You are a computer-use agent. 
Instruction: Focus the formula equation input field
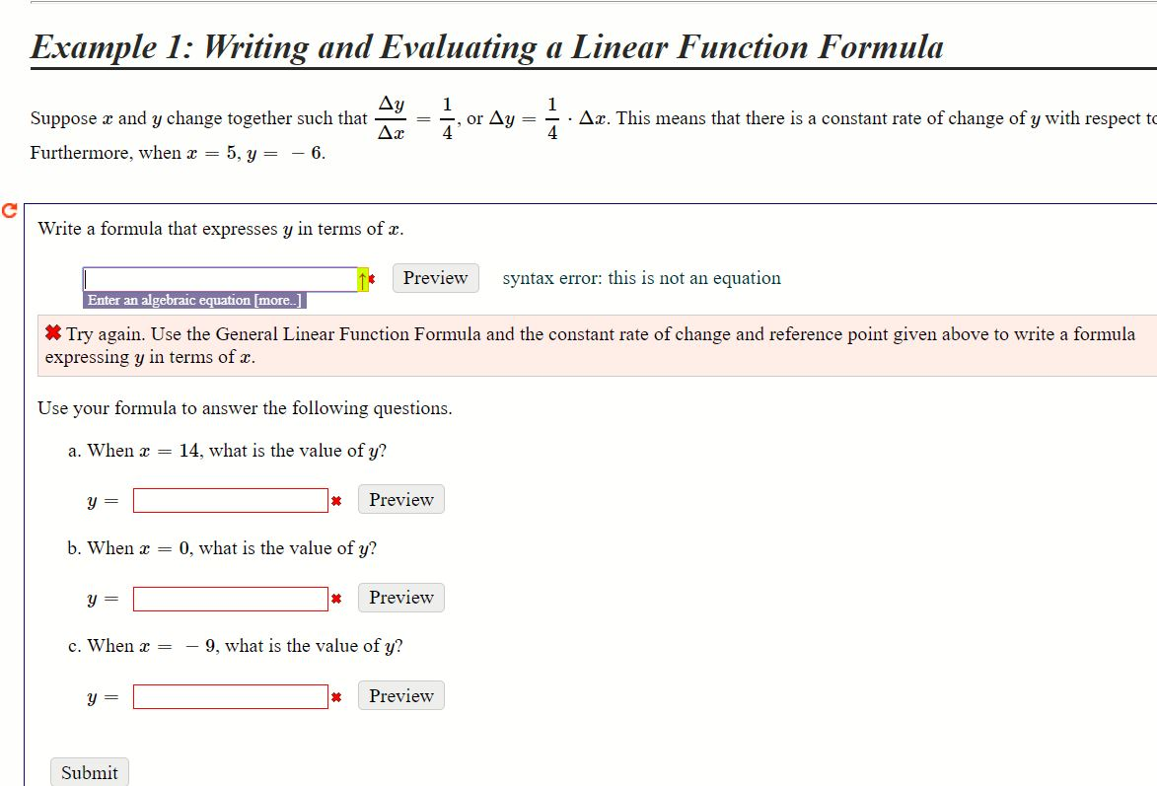220,280
